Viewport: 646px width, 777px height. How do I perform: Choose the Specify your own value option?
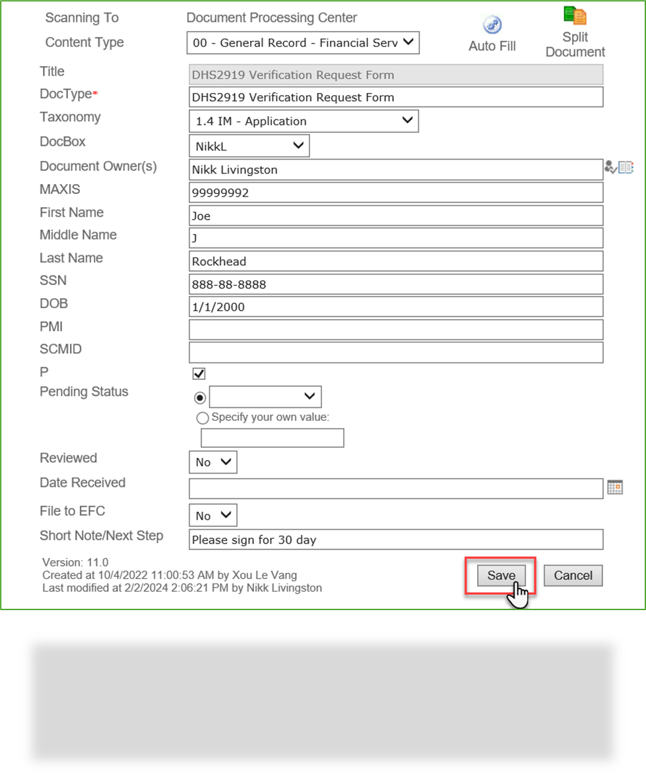203,418
